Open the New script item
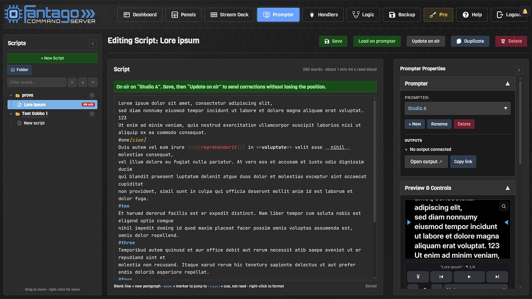Screen dimensions: 532x299 34,123
